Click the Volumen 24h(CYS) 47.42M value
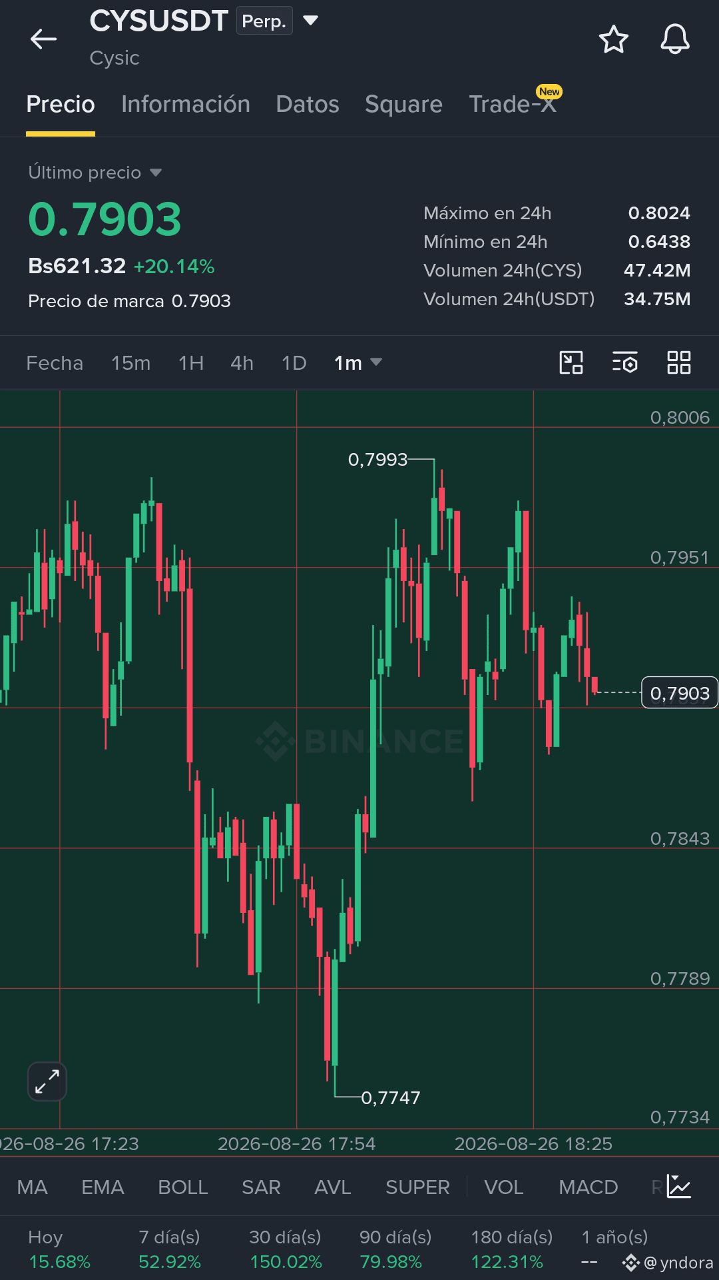This screenshot has height=1280, width=719. coord(657,271)
